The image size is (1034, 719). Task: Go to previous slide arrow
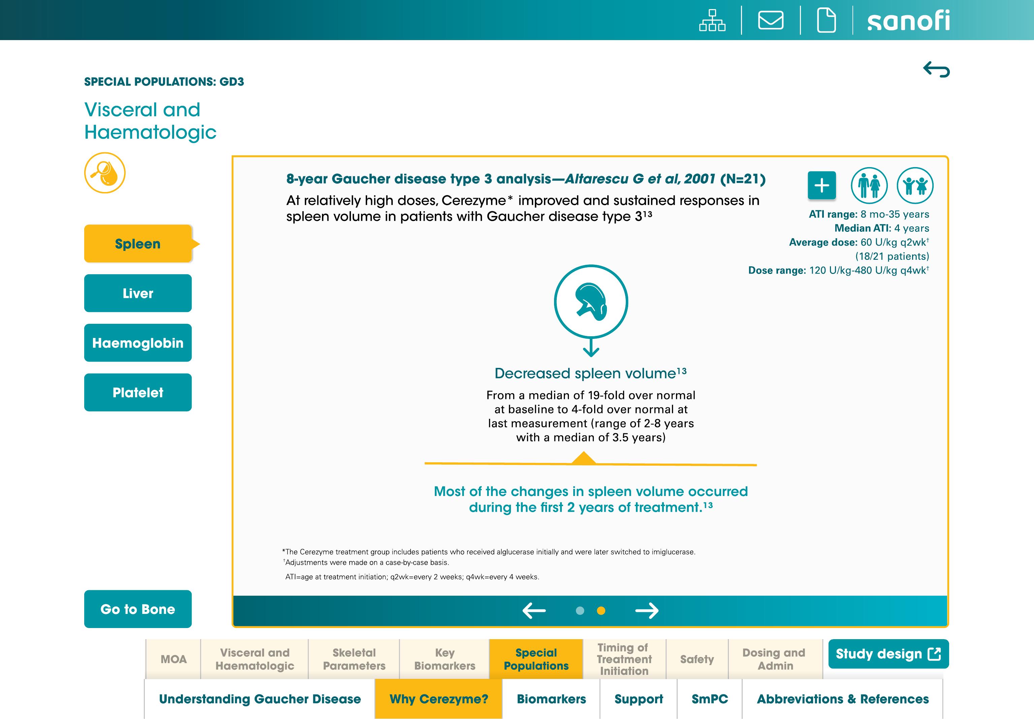534,611
